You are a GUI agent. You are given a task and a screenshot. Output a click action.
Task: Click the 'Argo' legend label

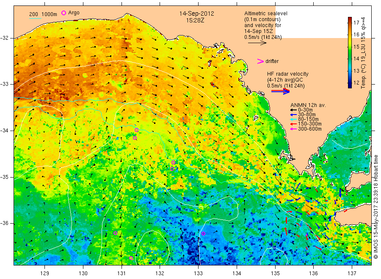pyautogui.click(x=74, y=13)
